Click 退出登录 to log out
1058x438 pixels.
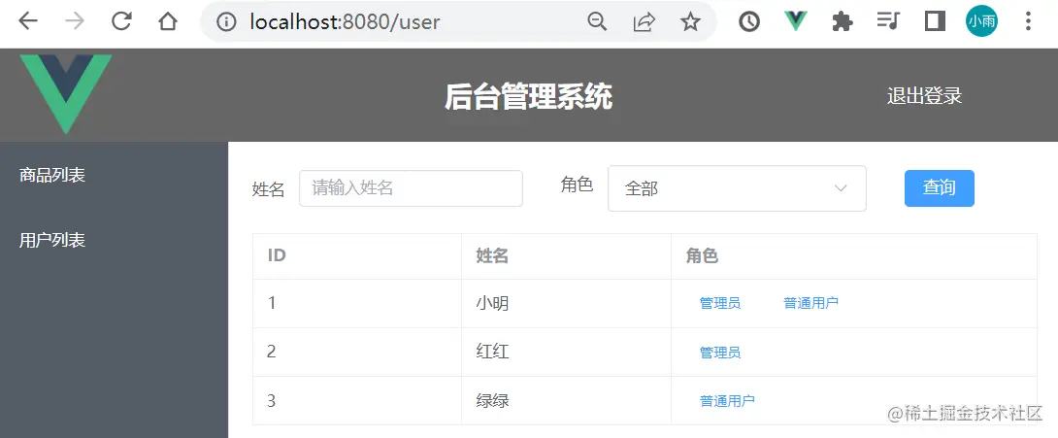point(924,96)
